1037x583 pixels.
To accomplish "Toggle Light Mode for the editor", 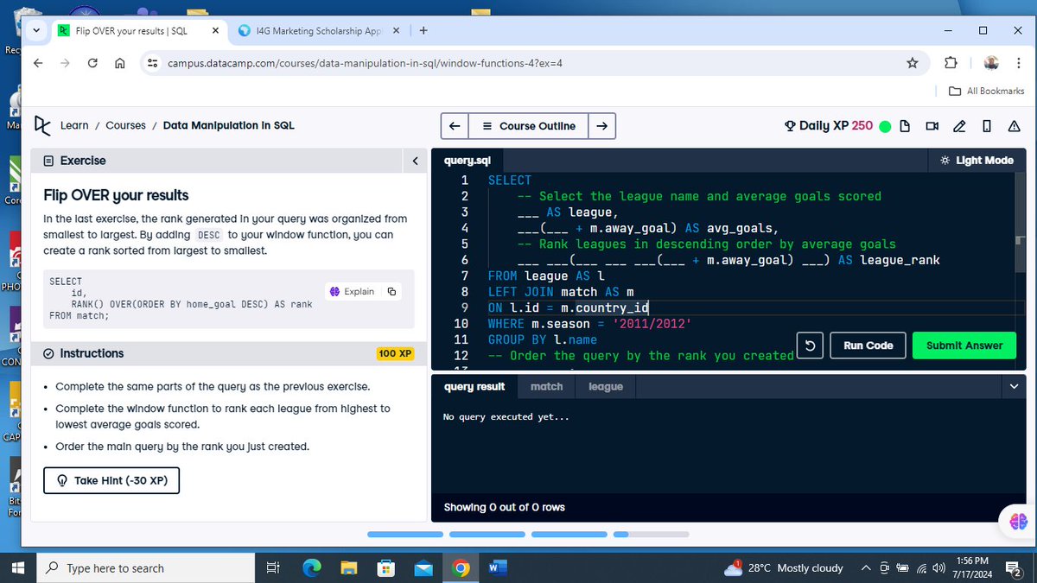I will click(x=977, y=161).
